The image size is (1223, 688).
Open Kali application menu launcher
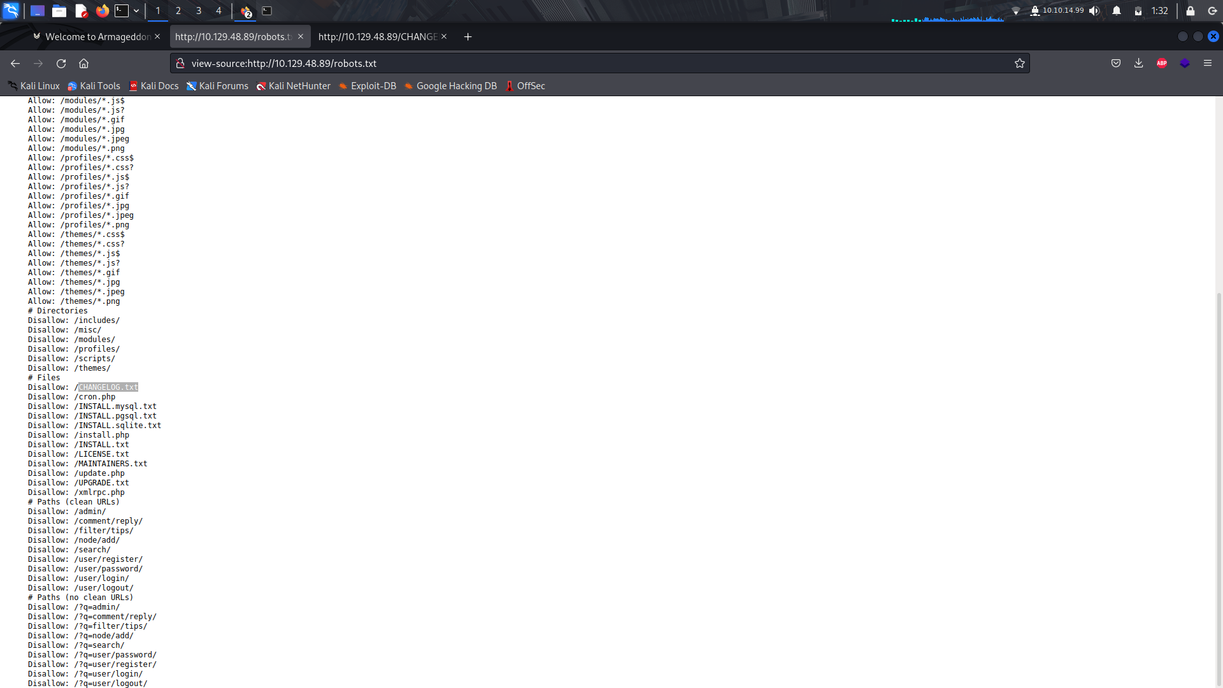pyautogui.click(x=11, y=11)
